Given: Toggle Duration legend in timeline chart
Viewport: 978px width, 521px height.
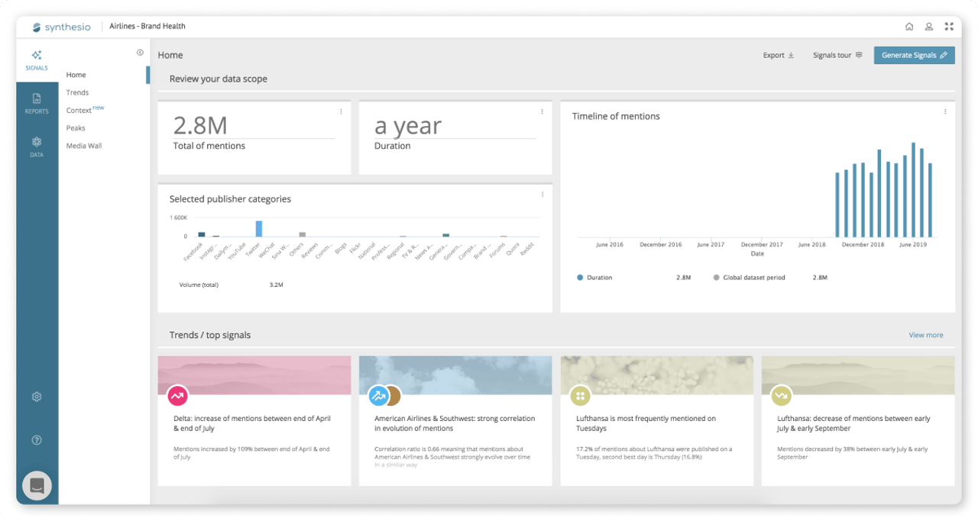Looking at the screenshot, I should [x=595, y=278].
